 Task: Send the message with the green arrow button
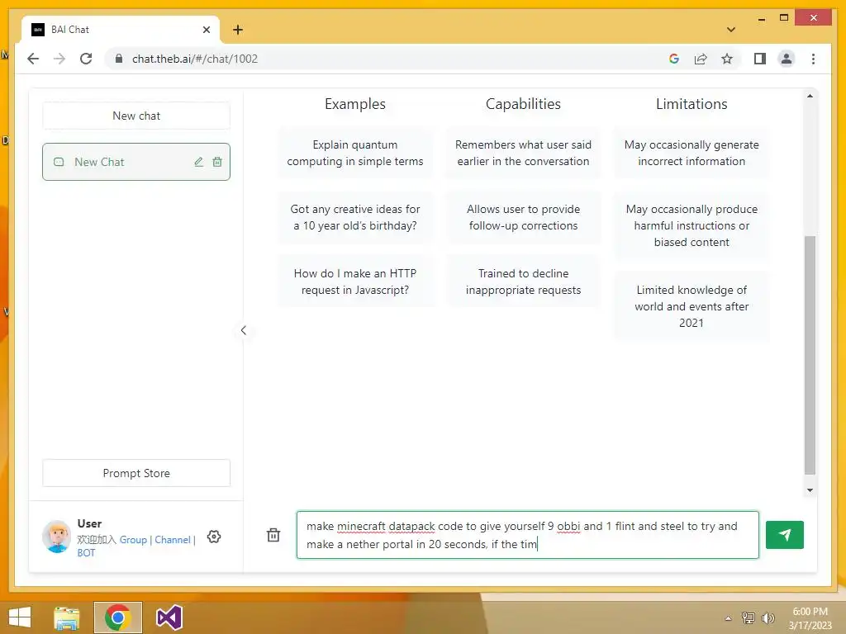(x=785, y=534)
